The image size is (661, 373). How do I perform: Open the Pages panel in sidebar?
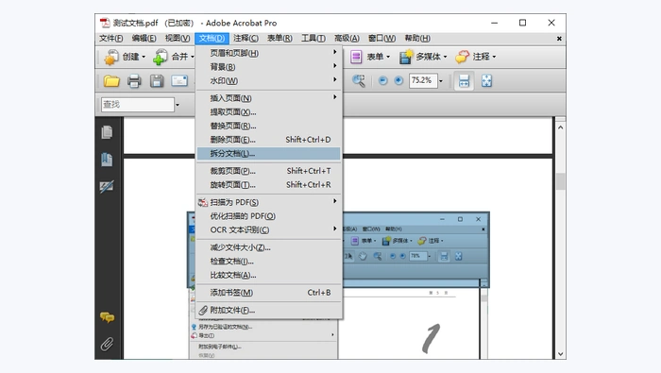pyautogui.click(x=107, y=132)
